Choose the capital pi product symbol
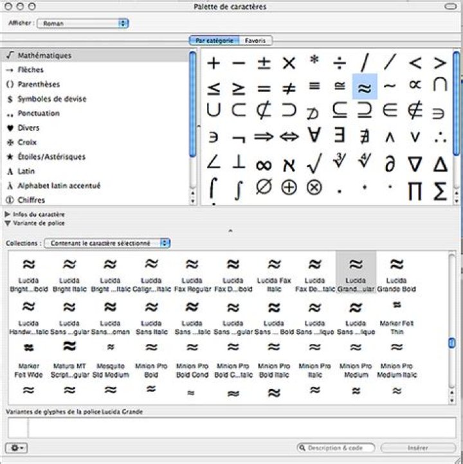 point(415,191)
